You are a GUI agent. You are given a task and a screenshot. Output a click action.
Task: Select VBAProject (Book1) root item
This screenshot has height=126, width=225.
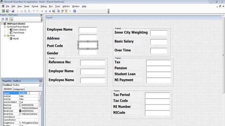pos(16,24)
